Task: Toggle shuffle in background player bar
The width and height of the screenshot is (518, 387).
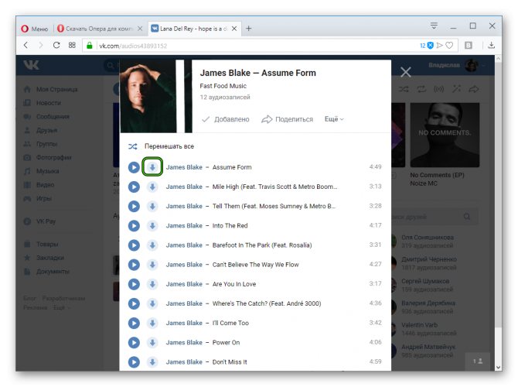Action: (x=404, y=89)
